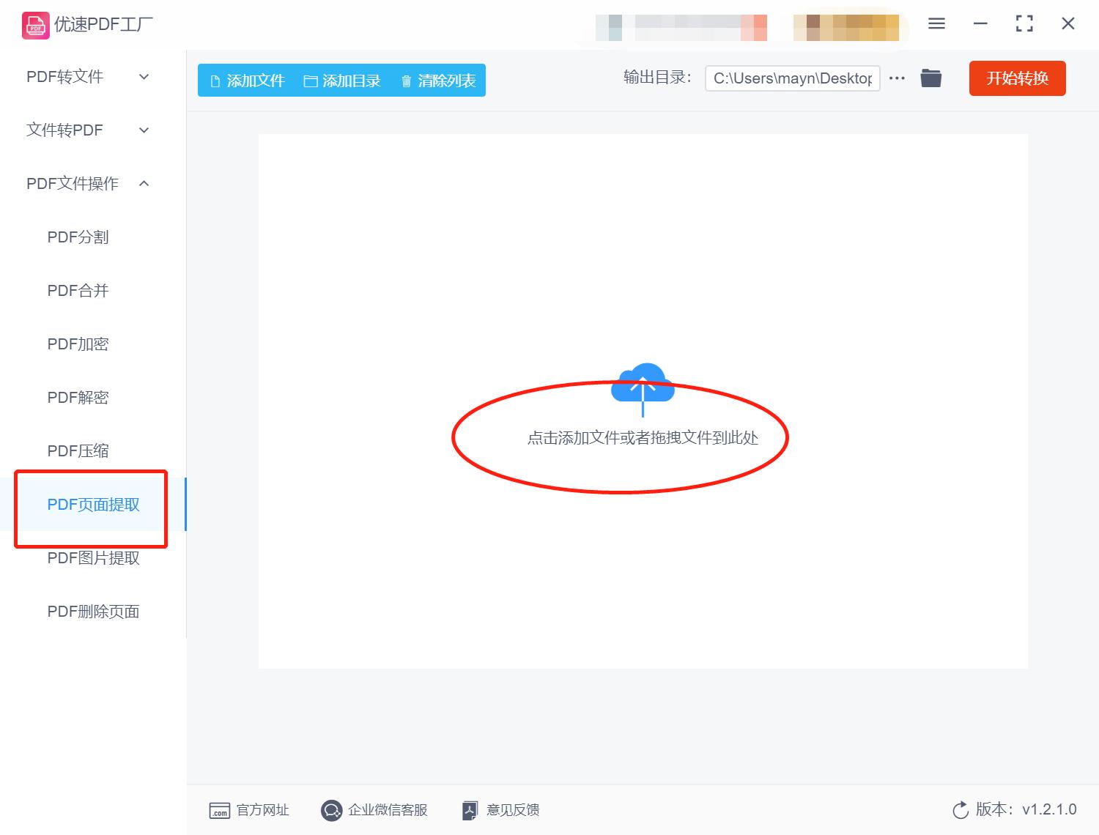Click the 添加目录 folder icon in the toolbar
Screen dimensions: 1099x835
pos(310,81)
